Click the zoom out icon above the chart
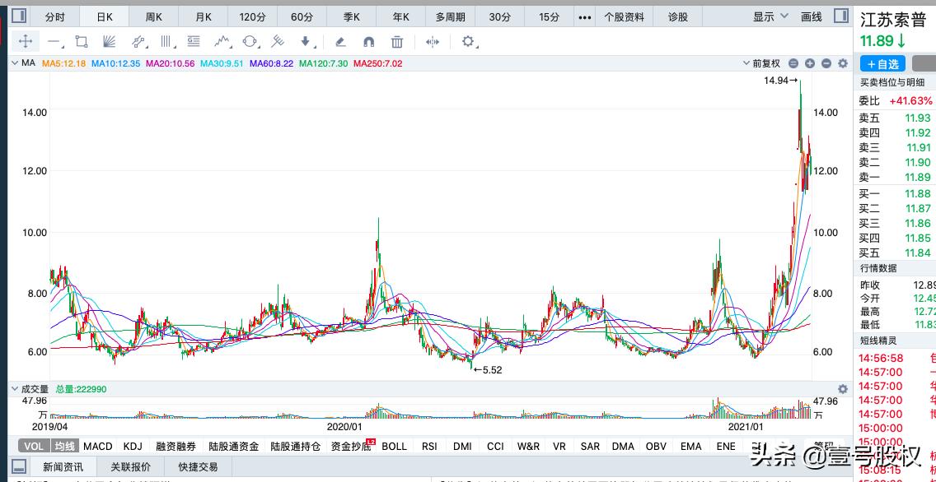This screenshot has width=936, height=482. [x=826, y=63]
